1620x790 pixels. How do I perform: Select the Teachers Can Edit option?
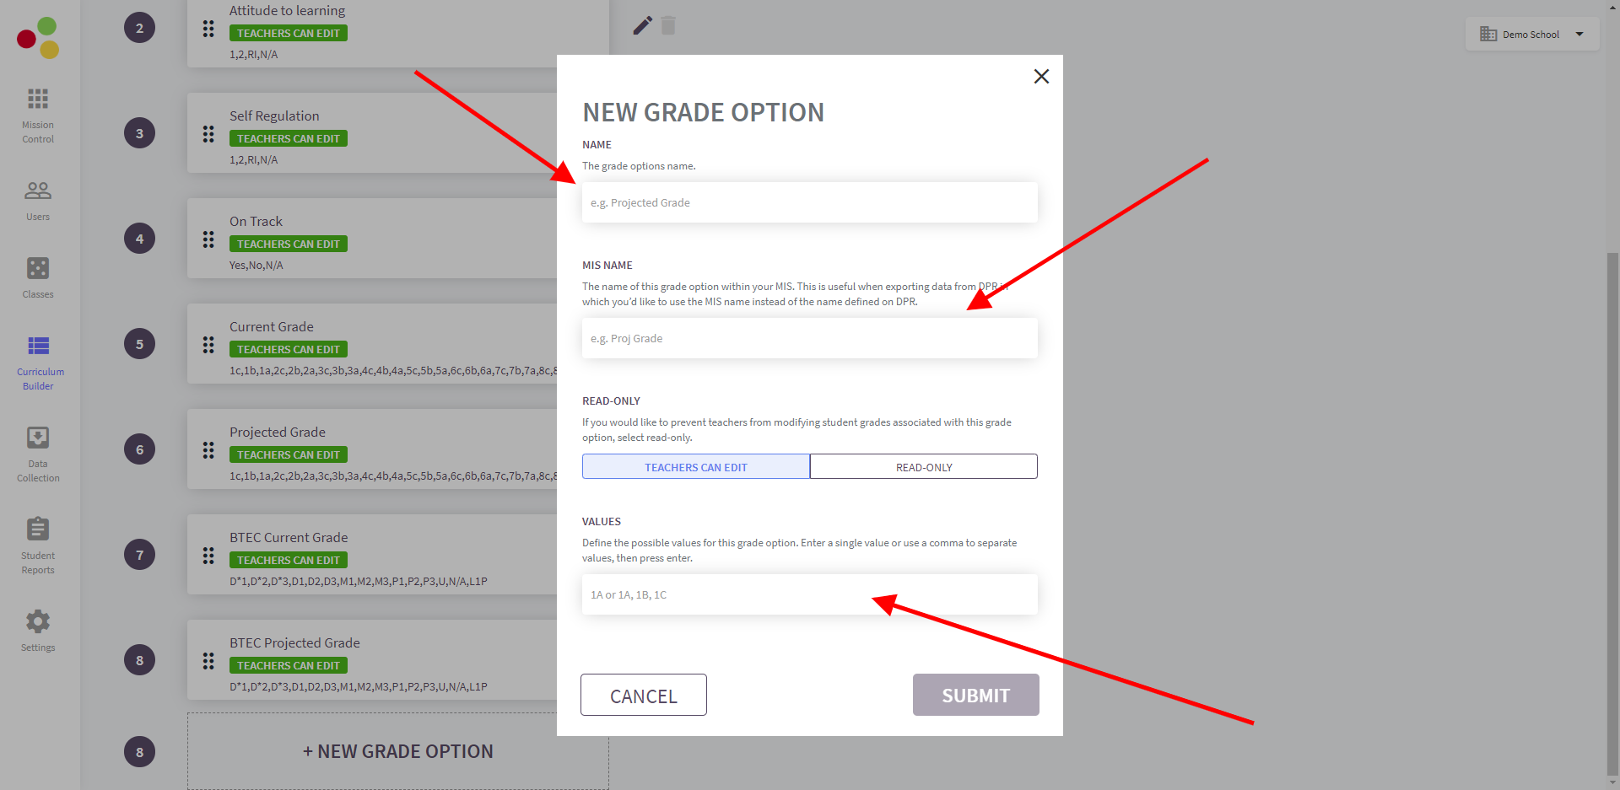pyautogui.click(x=695, y=467)
